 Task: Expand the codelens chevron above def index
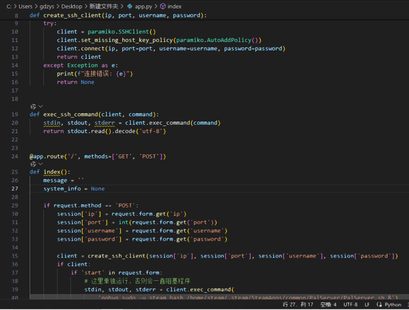tap(40, 164)
